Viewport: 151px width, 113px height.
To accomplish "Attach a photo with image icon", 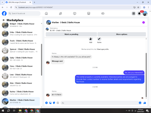I will point(50,103).
